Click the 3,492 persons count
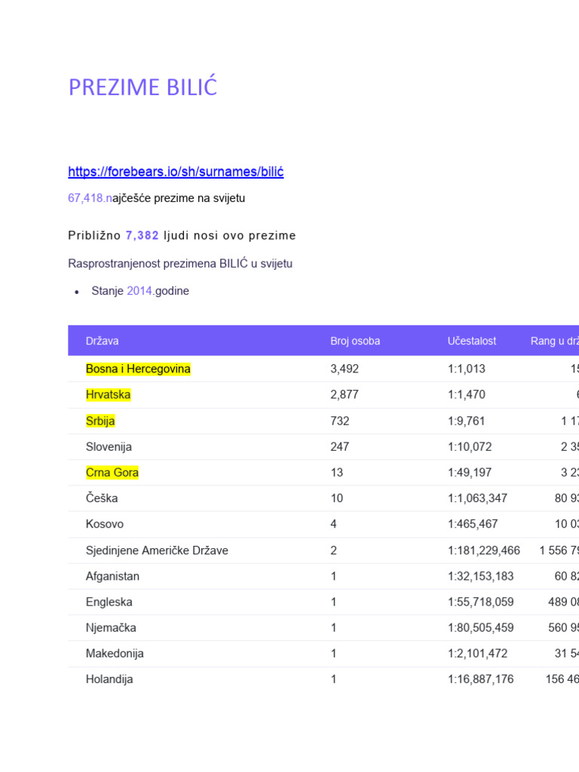 tap(345, 369)
